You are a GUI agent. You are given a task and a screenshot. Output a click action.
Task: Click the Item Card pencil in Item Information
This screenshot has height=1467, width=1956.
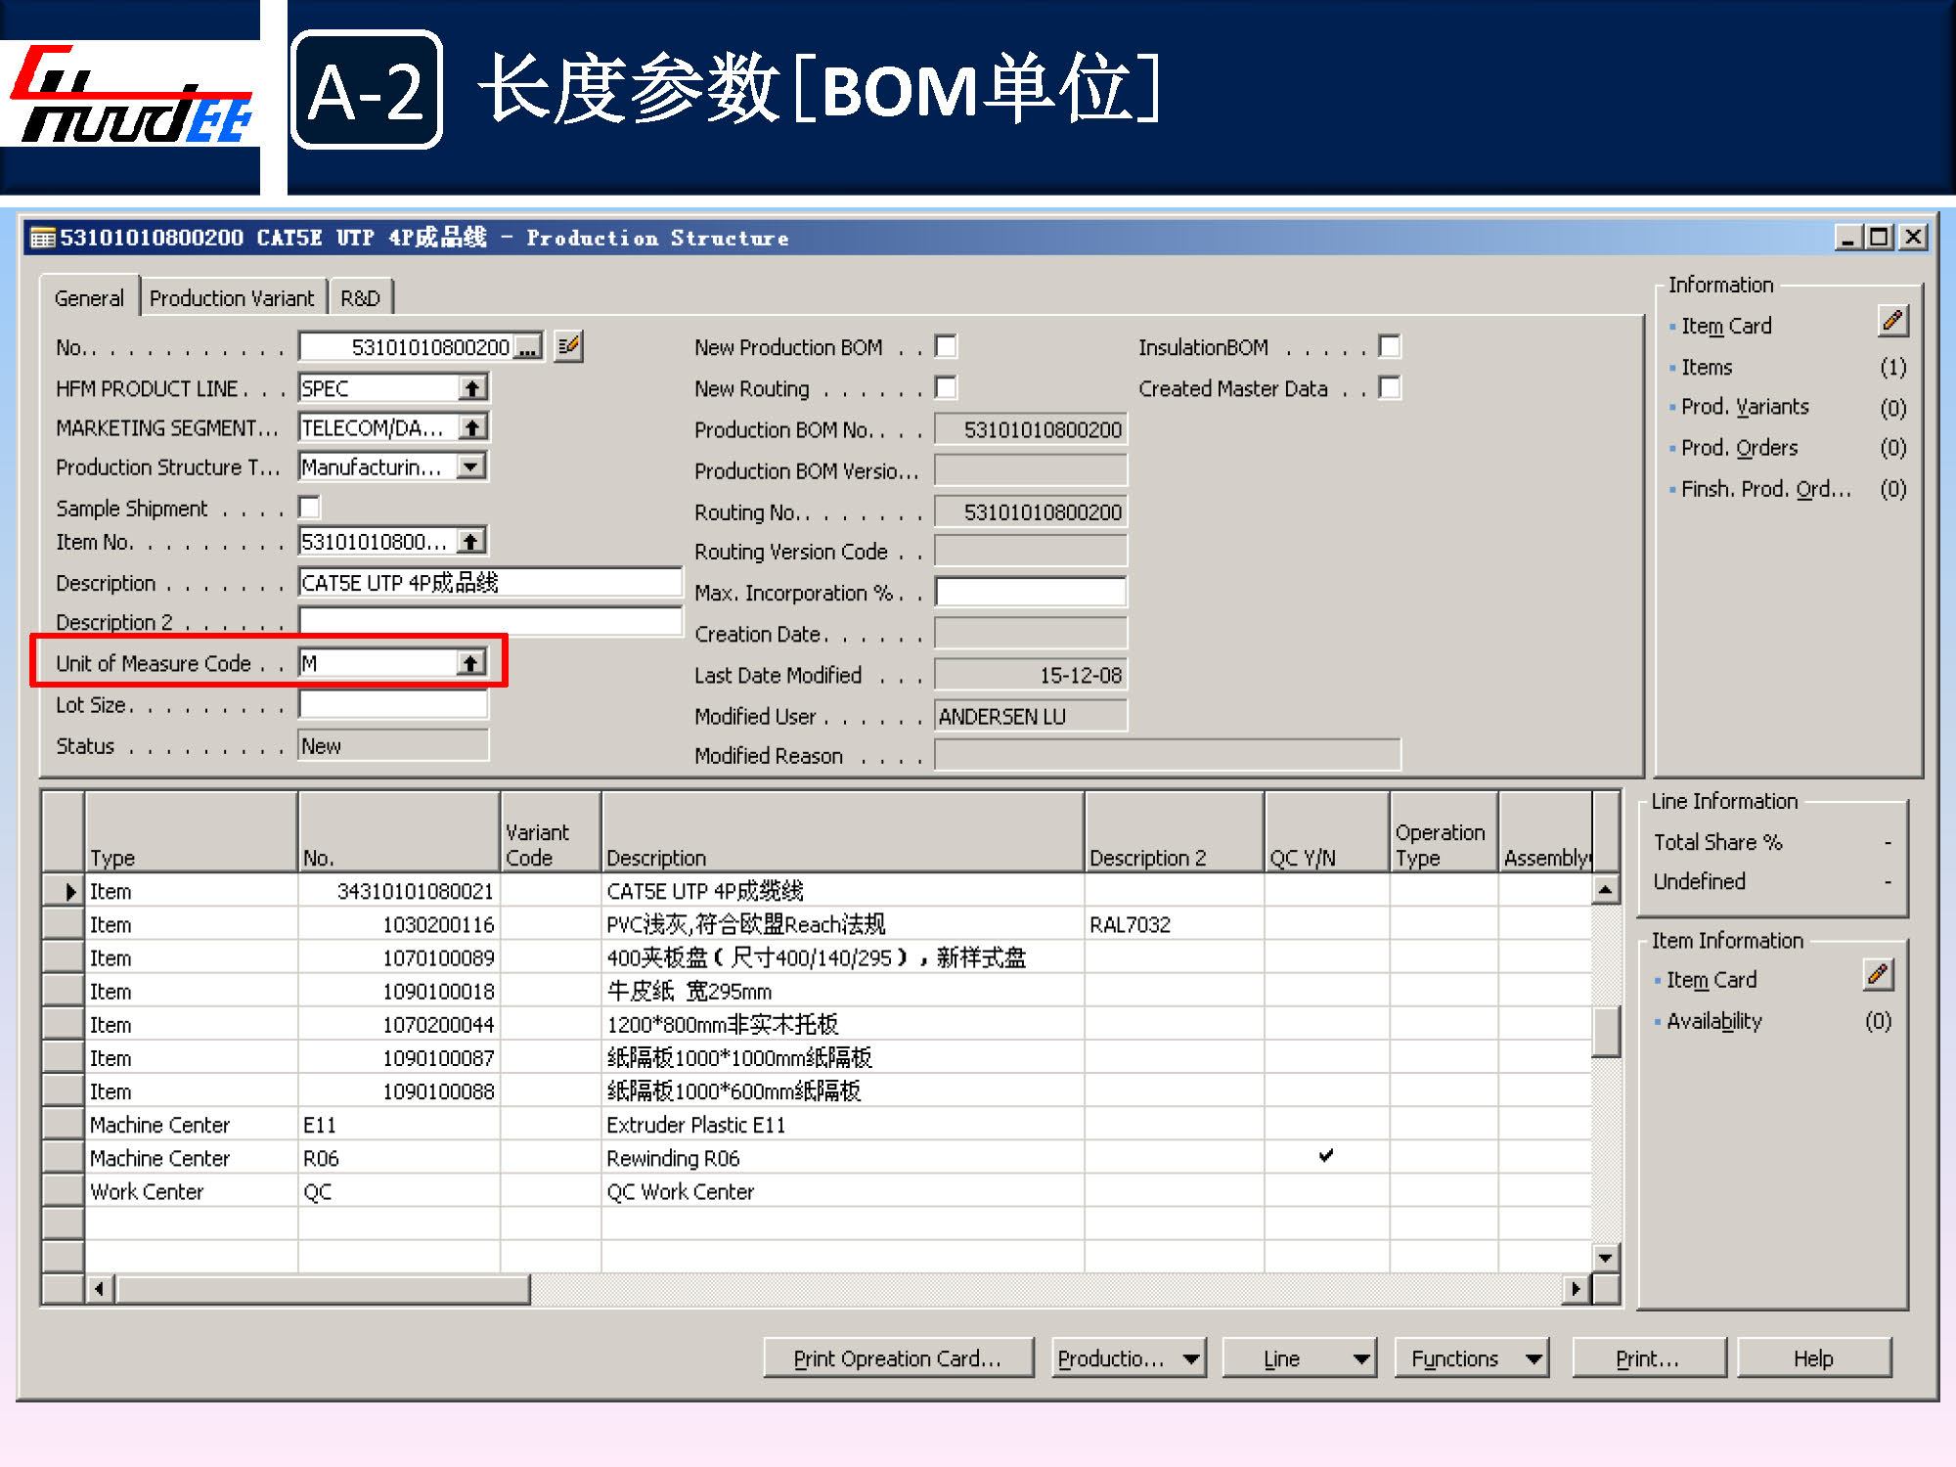coord(1878,975)
